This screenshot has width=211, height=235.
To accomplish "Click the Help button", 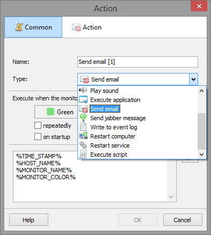I will [28, 220].
